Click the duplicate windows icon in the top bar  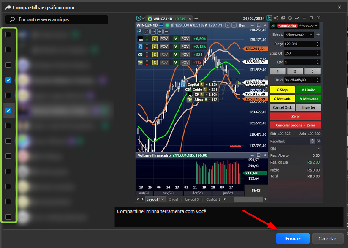(x=283, y=18)
